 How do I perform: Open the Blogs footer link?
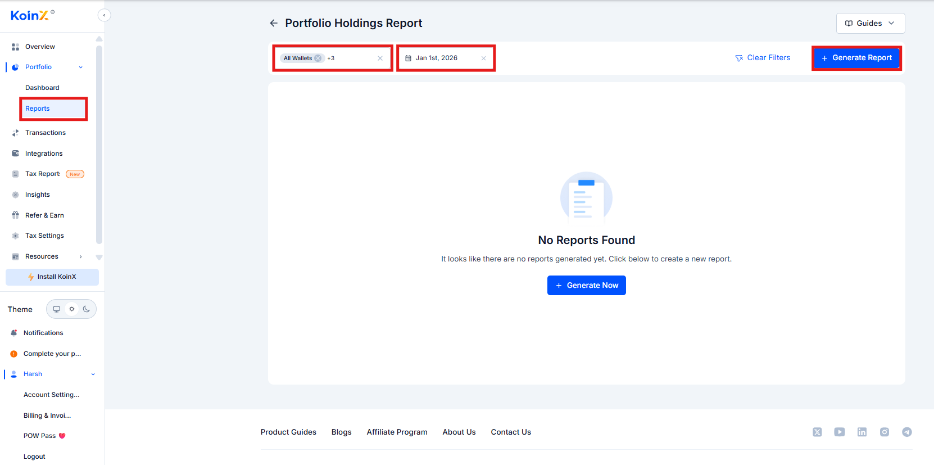(x=342, y=432)
